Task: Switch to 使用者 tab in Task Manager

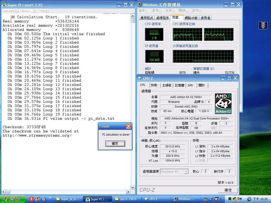Action: coord(205,18)
